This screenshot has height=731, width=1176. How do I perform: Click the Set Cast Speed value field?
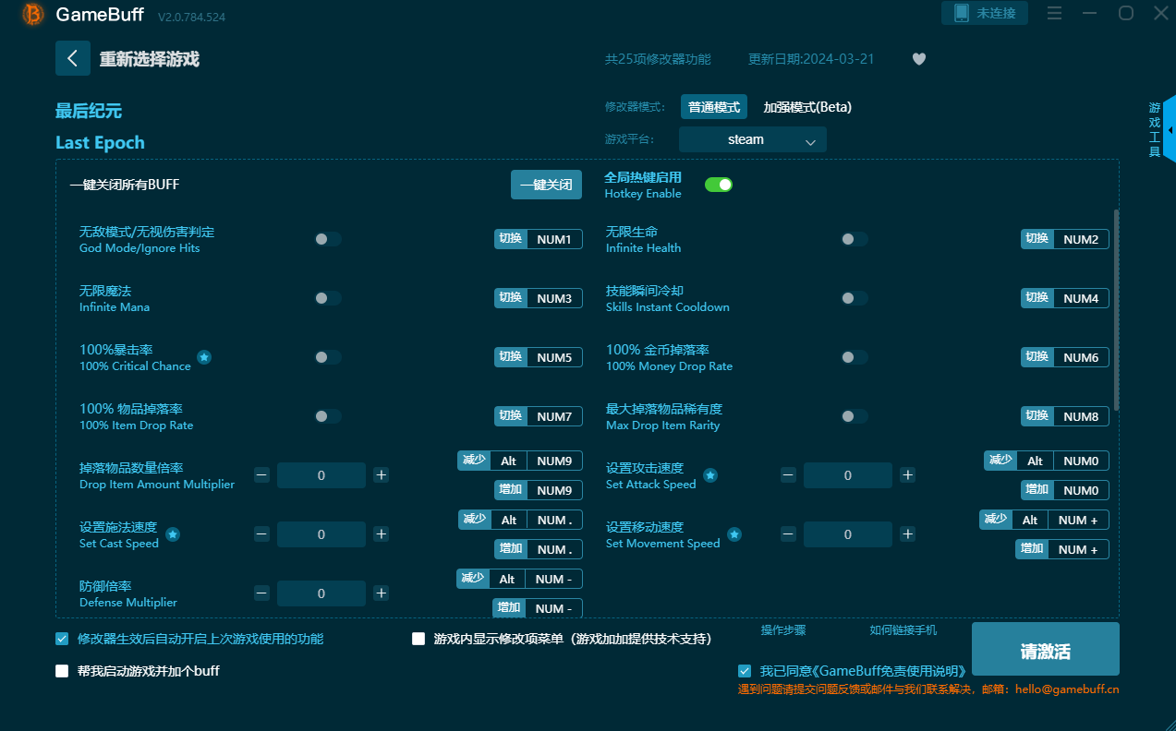tap(321, 534)
